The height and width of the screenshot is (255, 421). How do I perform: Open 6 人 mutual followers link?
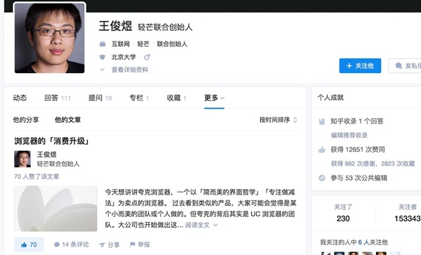point(363,242)
